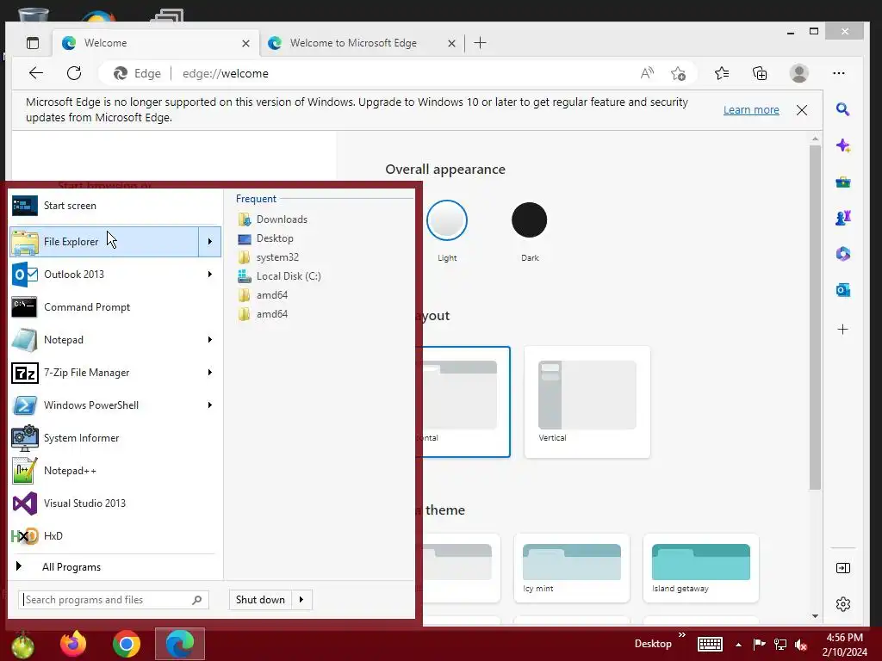Click the Edge back navigation arrow

[36, 73]
